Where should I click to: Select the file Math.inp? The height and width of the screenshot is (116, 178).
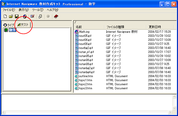84,32
